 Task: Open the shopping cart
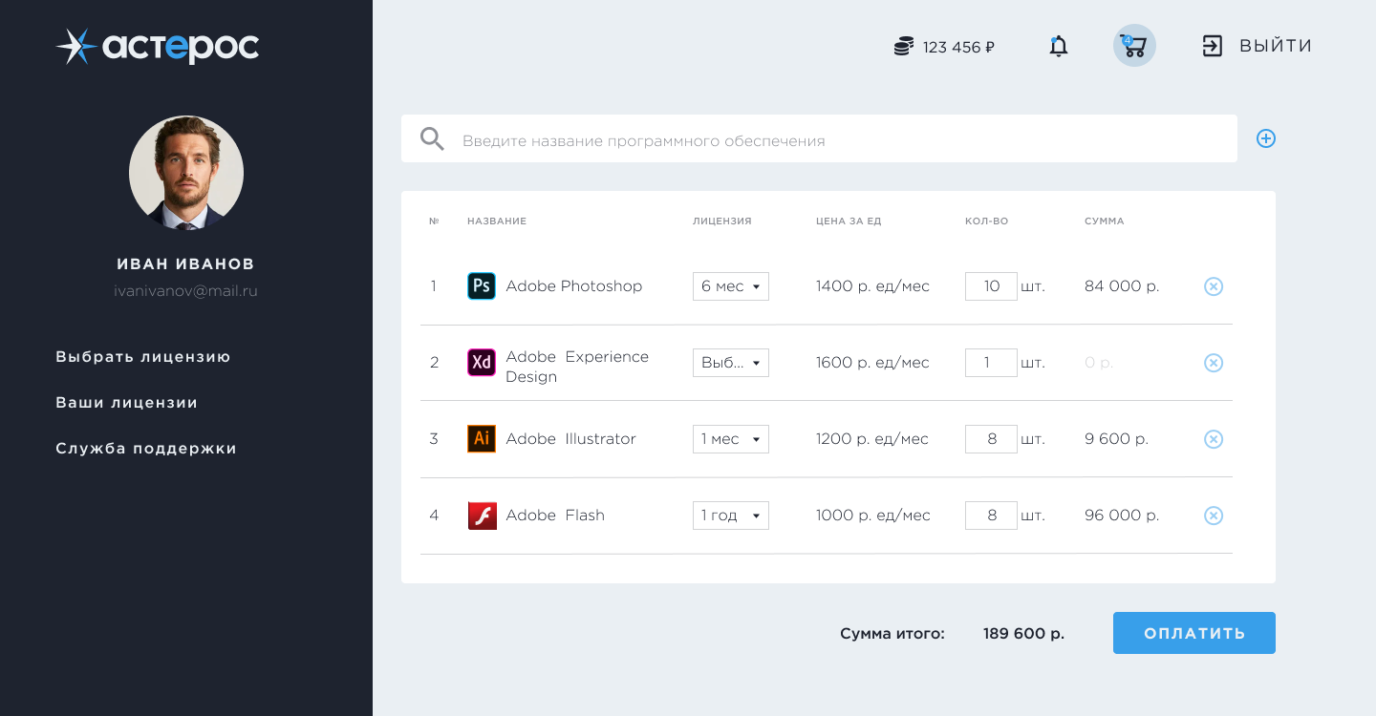coord(1134,46)
